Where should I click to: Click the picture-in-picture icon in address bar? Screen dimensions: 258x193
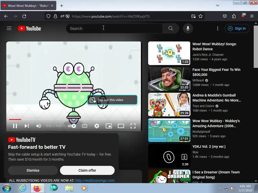[193, 16]
